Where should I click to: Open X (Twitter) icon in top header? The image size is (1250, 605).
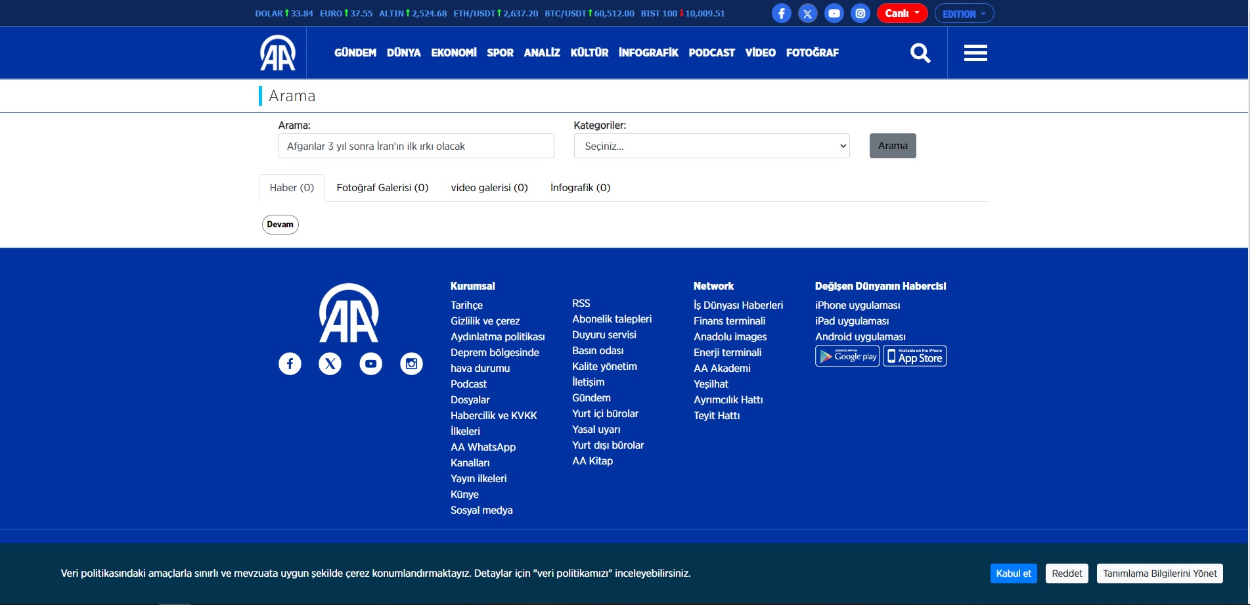coord(807,13)
